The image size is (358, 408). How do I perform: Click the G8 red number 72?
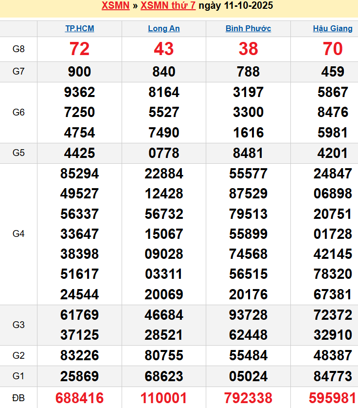(80, 49)
